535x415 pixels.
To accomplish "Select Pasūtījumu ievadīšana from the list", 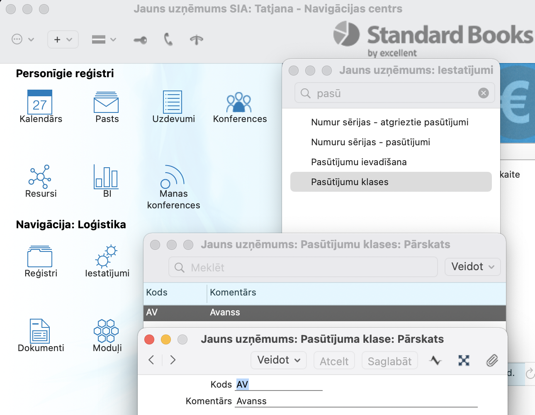I will [x=359, y=162].
